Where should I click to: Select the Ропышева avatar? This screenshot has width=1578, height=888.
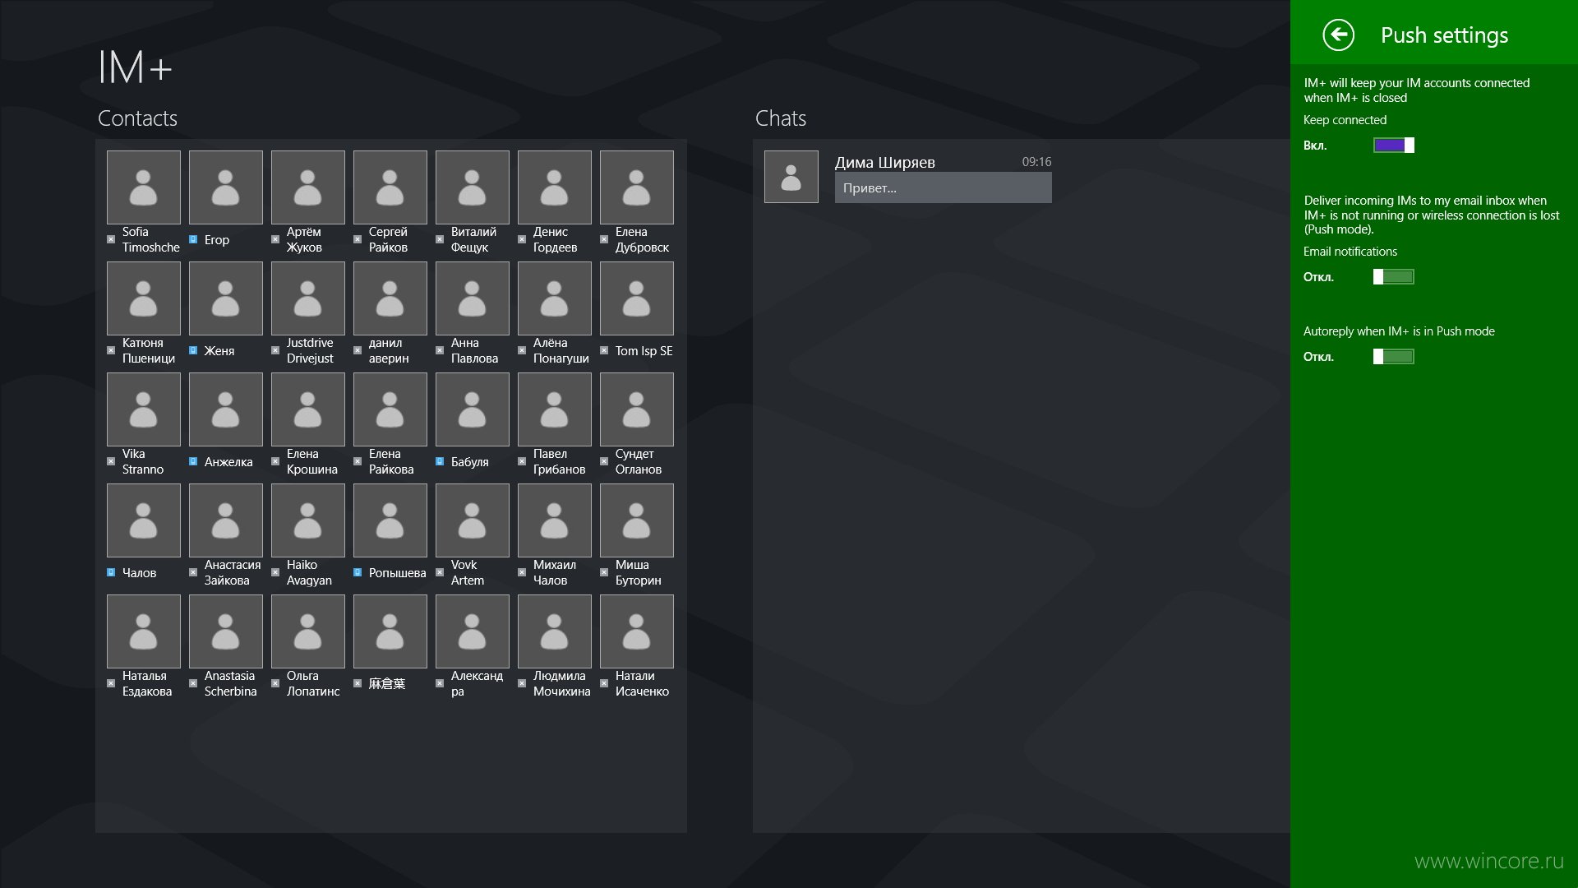[390, 520]
